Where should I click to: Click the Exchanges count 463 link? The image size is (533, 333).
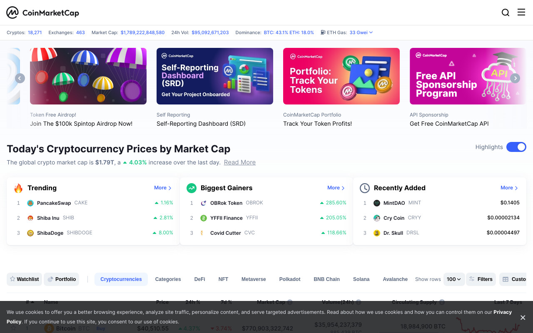[80, 32]
